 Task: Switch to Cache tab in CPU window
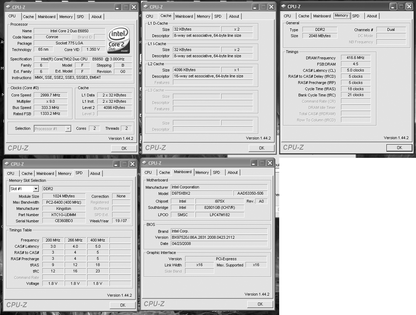[28, 17]
